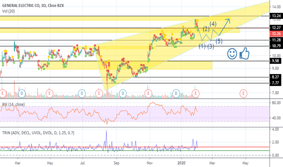
Task: Click the 8.27 price level label
Action: click(276, 77)
